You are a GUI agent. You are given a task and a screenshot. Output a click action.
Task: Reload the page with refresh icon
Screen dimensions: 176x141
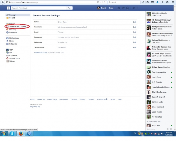pyautogui.click(x=105, y=2)
